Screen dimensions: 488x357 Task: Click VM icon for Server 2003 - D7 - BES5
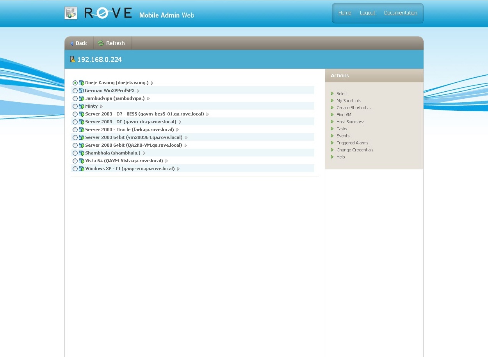(x=82, y=114)
